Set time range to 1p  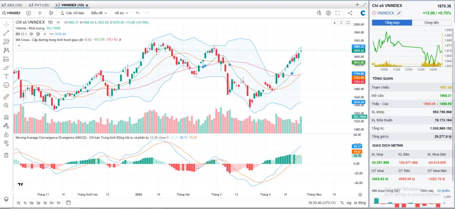(45, 203)
